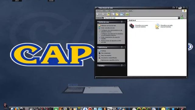Open Meu computador under Outros locais
Image resolution: width=195 pixels, height=110 pixels.
pos(106,53)
